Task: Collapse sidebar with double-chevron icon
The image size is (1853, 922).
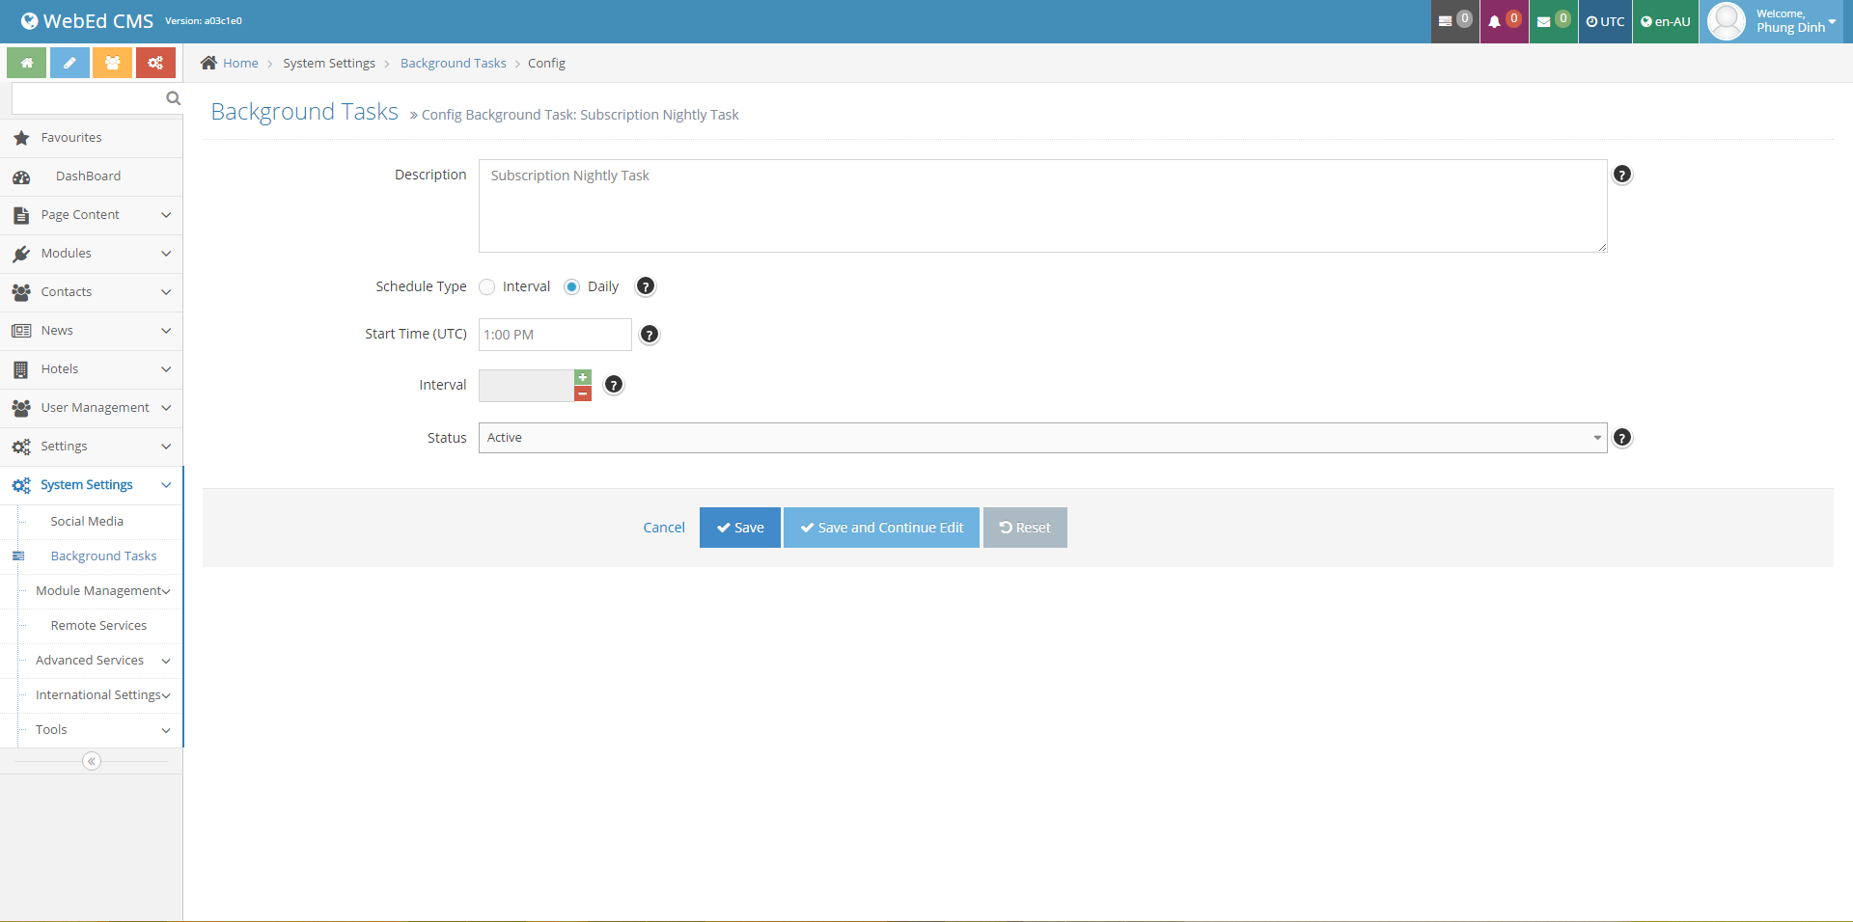Action: 92,762
